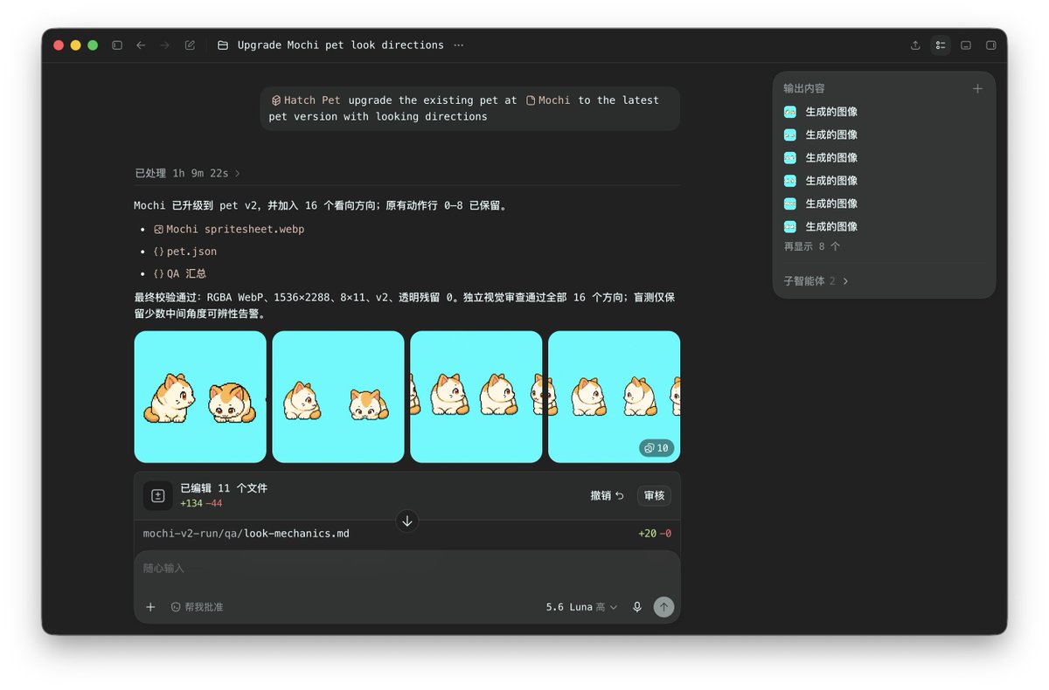Click the share/export icon in title bar
1049x690 pixels.
pos(915,45)
